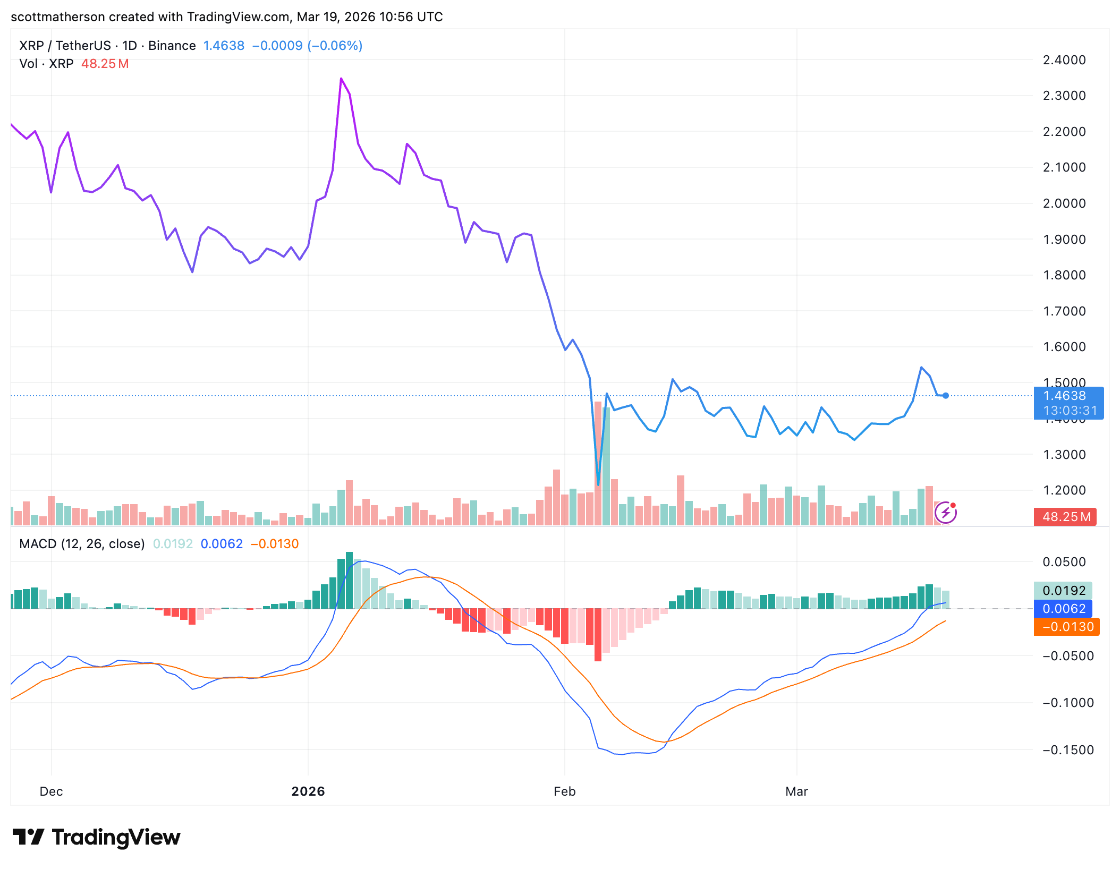Open the Vol · XRP indicator legend

tap(46, 64)
